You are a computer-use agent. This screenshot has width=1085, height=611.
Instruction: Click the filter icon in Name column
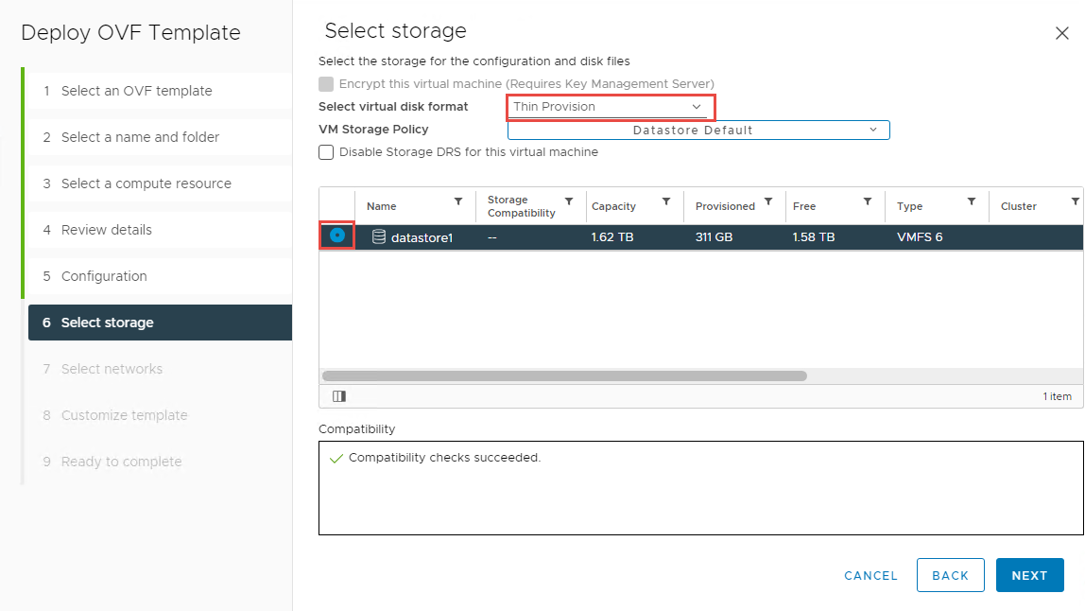coord(458,201)
